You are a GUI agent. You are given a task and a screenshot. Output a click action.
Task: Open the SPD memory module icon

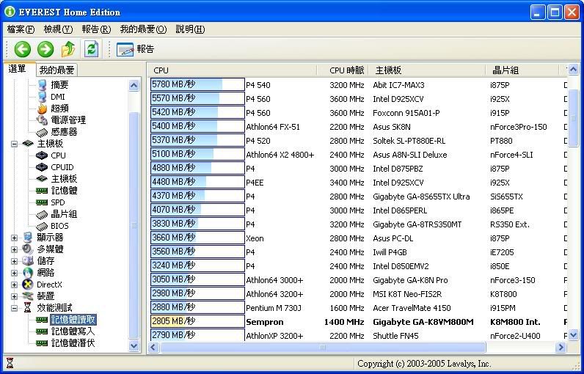coord(42,202)
